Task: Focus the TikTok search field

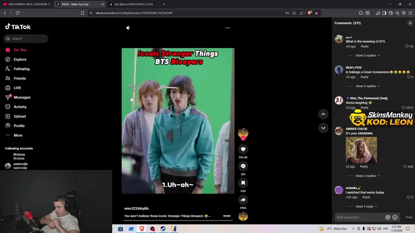Action: [x=26, y=39]
